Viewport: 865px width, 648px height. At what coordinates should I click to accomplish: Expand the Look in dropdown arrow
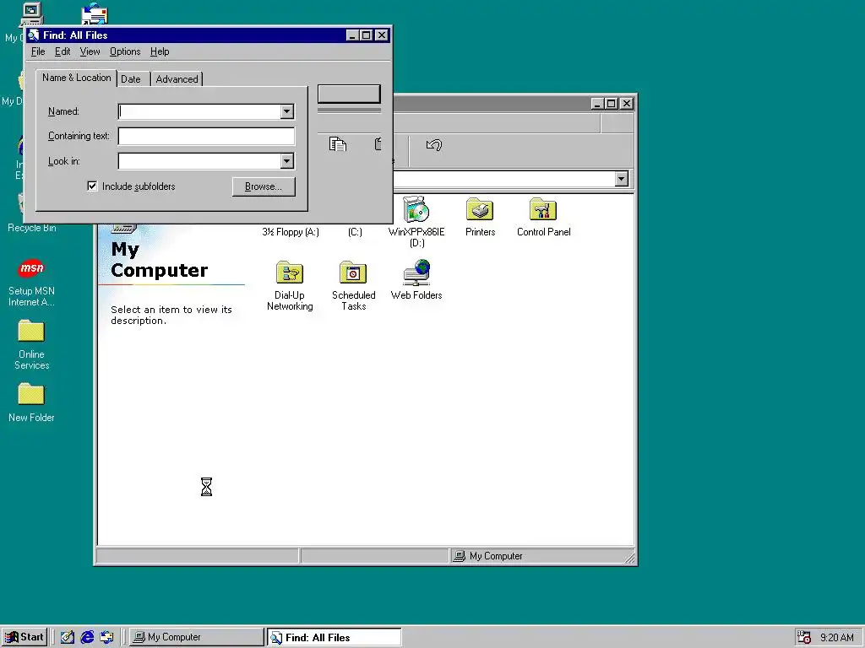tap(286, 161)
